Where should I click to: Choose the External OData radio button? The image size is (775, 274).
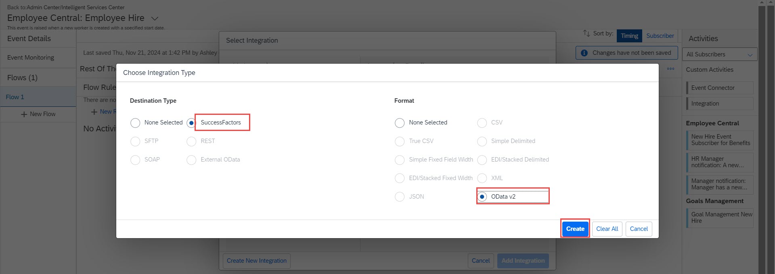coord(191,160)
